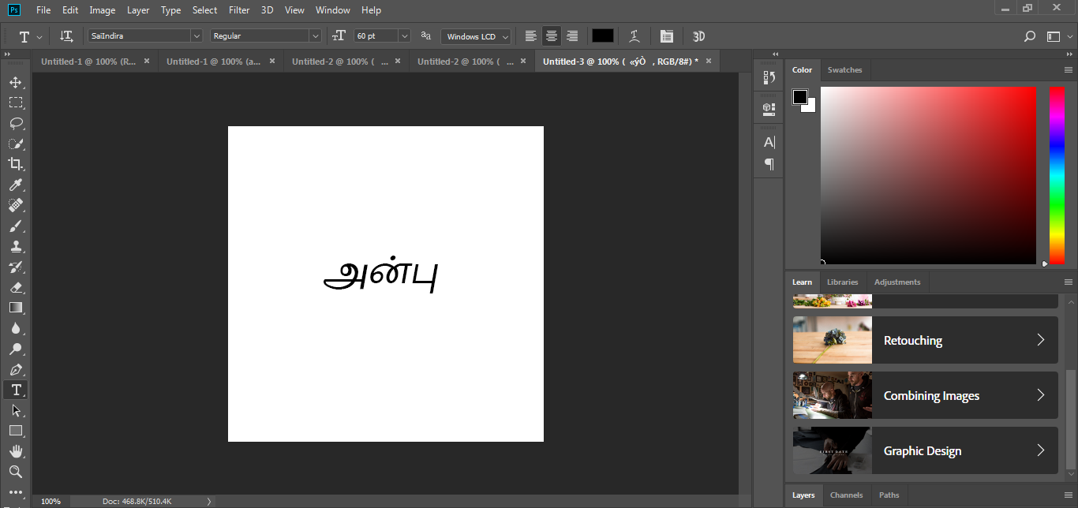This screenshot has height=508, width=1078.
Task: Click the rainbow hue slider bar
Action: pyautogui.click(x=1057, y=175)
